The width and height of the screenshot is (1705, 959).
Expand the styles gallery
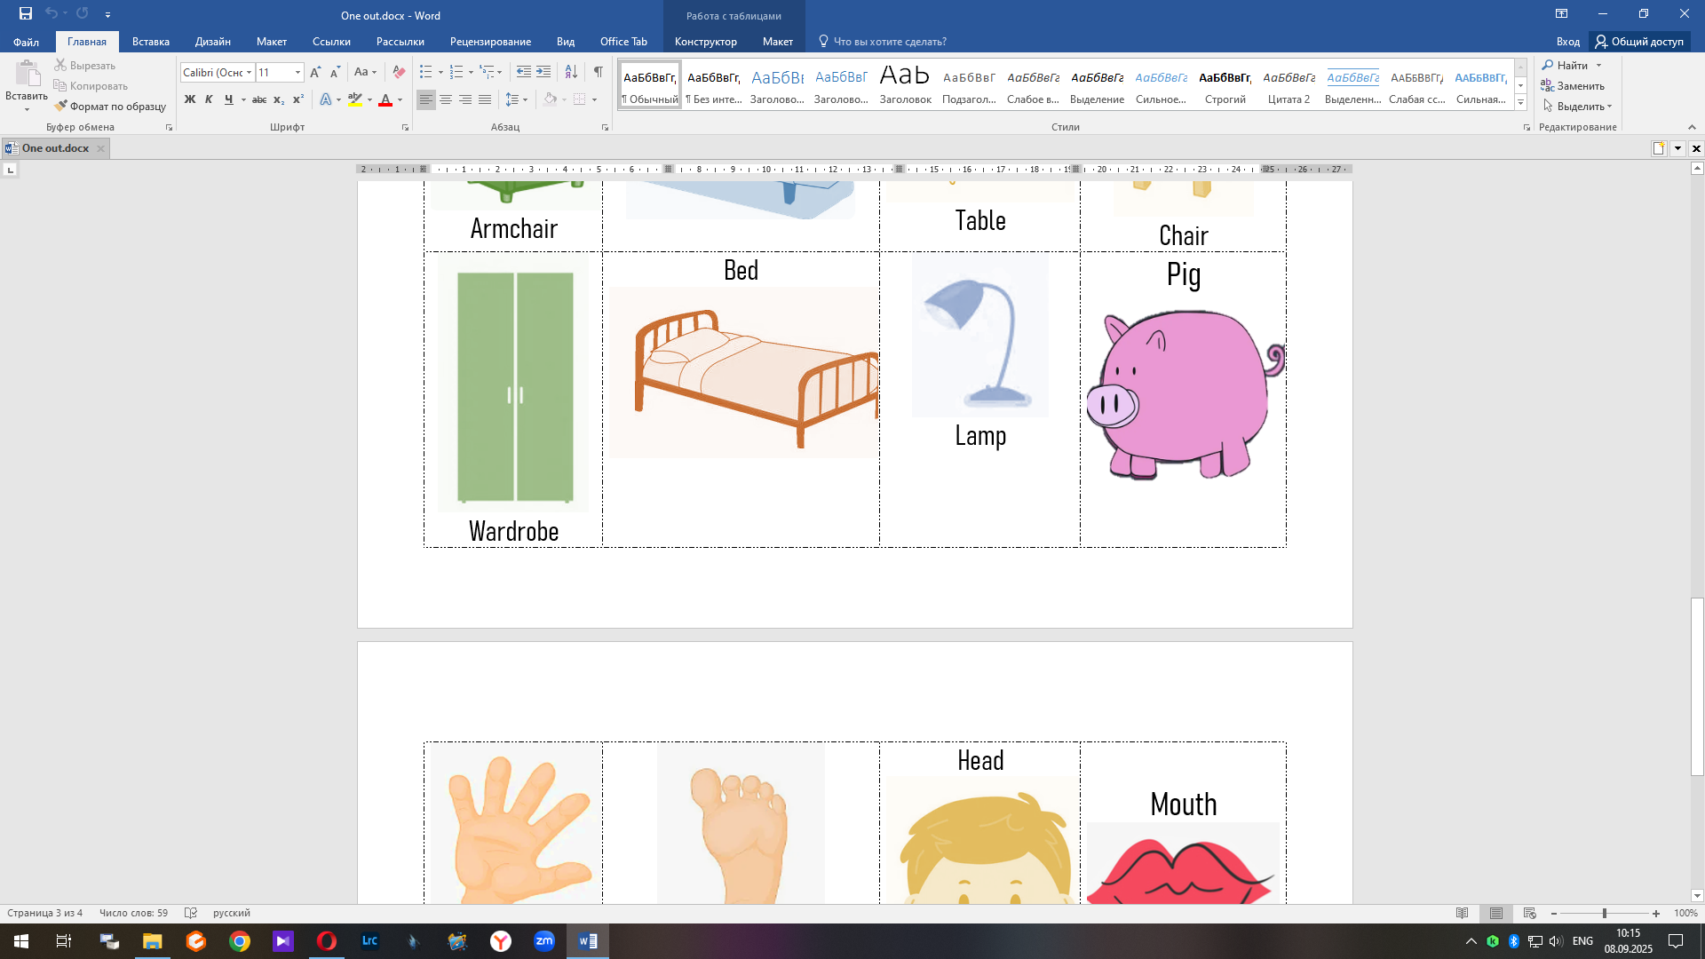point(1520,103)
